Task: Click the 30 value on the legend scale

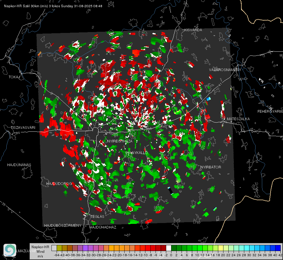Action: (249, 255)
